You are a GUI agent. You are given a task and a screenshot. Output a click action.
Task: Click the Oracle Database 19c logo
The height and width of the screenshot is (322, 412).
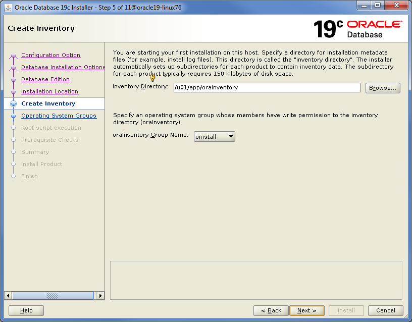(x=358, y=29)
